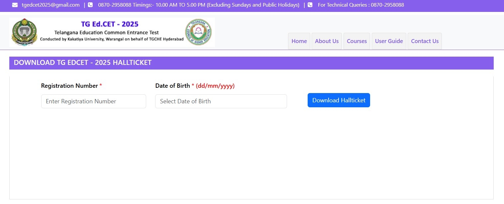Click the Telangana Education Common Entrance Test text
The image size is (504, 204).
click(x=107, y=32)
